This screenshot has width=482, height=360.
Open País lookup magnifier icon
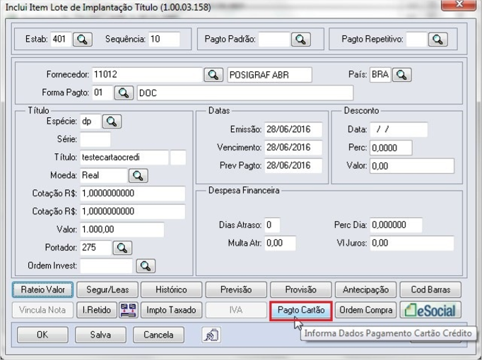pyautogui.click(x=401, y=75)
